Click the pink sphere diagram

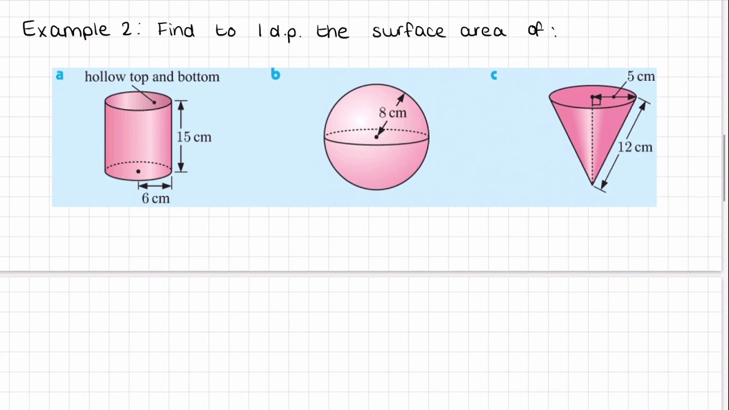tap(376, 137)
